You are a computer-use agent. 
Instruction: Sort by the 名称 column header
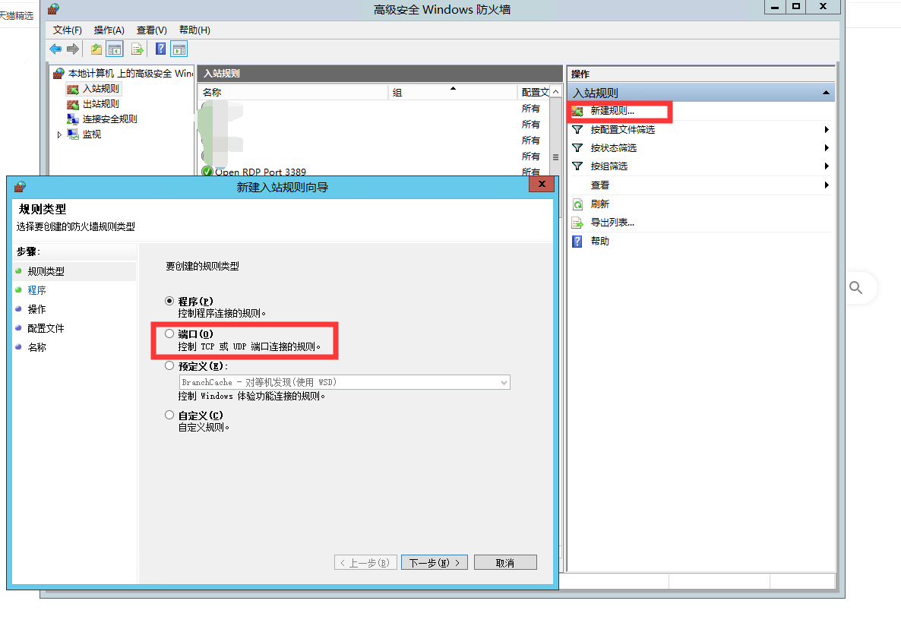click(293, 92)
